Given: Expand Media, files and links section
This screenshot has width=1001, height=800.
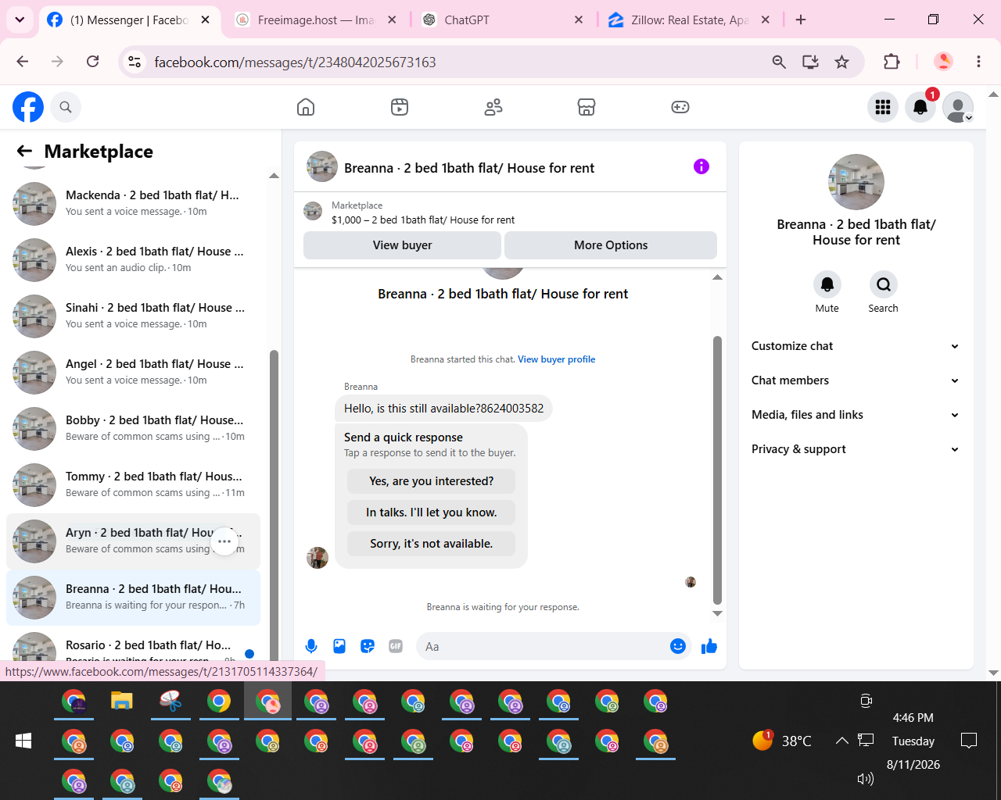Looking at the screenshot, I should tap(856, 415).
